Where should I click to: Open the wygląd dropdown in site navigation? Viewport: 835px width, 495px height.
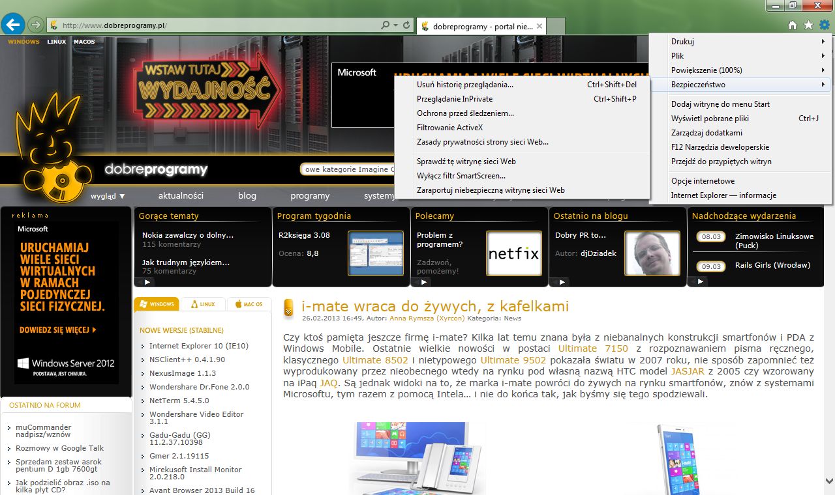(x=108, y=196)
